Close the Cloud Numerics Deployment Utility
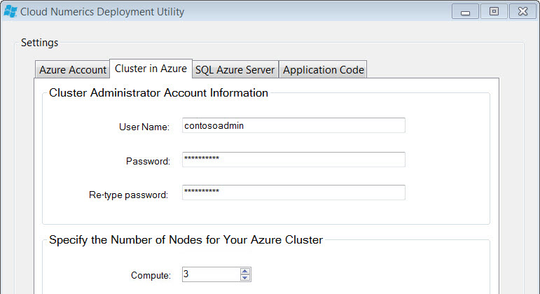This screenshot has width=540, height=294. [x=522, y=12]
